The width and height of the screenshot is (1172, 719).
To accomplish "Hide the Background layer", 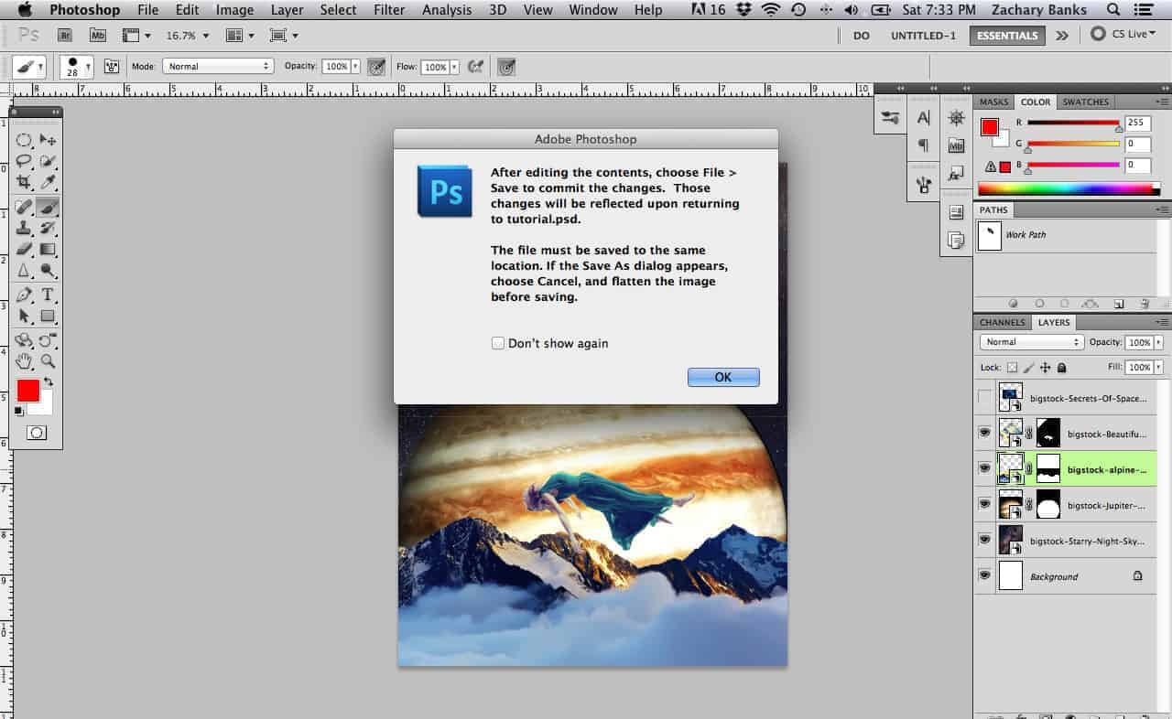I will 984,575.
